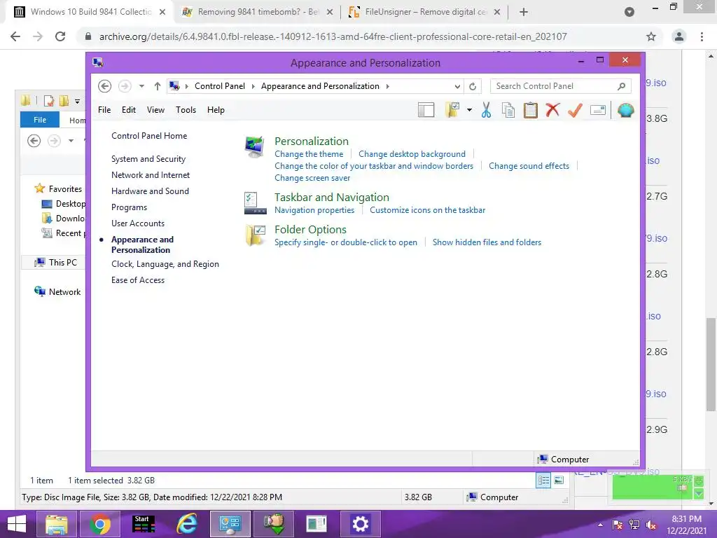This screenshot has height=538, width=717.
Task: Open recent locations dropdown in Control Panel
Action: click(x=141, y=86)
